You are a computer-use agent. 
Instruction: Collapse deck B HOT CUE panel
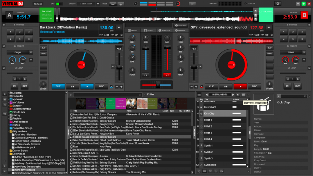click(x=309, y=25)
